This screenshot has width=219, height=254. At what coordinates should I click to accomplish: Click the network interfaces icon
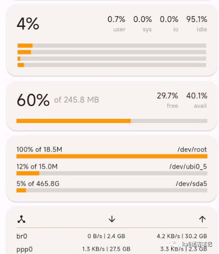coord(21,219)
